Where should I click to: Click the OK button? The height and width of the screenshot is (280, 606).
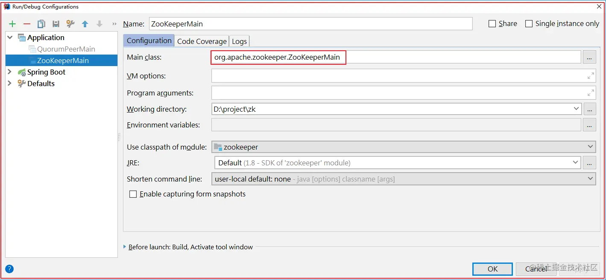point(492,269)
